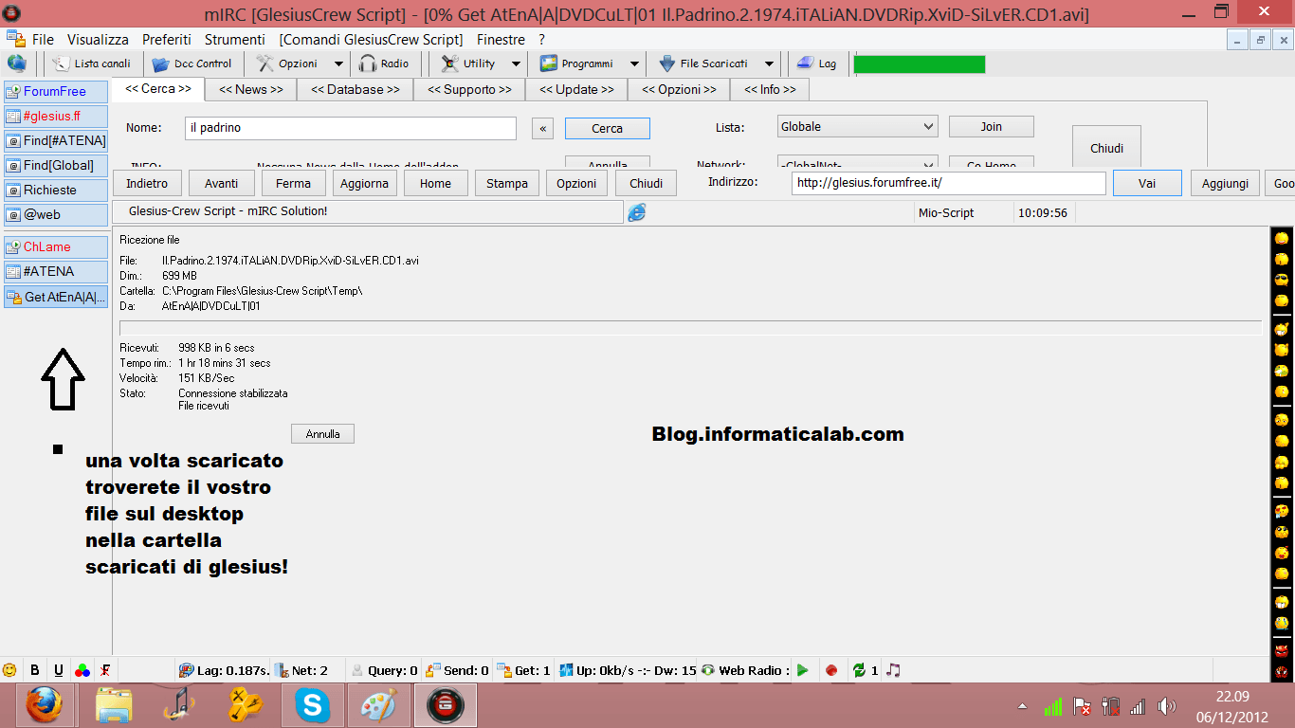This screenshot has width=1295, height=728.
Task: Click the Nome search field
Action: pyautogui.click(x=350, y=128)
